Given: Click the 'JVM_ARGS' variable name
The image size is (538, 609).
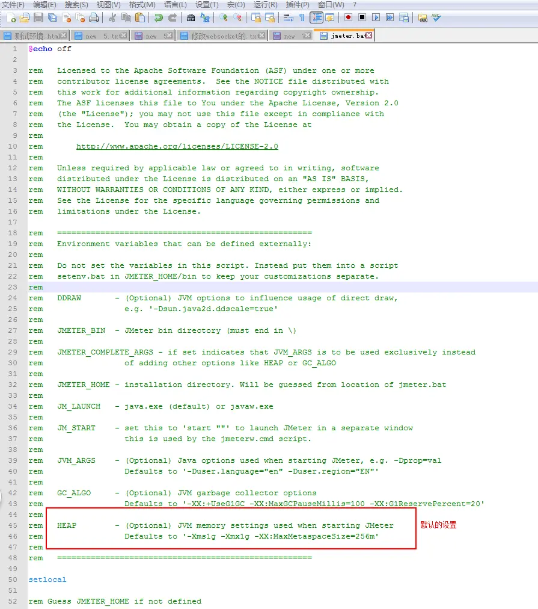Looking at the screenshot, I should click(x=76, y=460).
